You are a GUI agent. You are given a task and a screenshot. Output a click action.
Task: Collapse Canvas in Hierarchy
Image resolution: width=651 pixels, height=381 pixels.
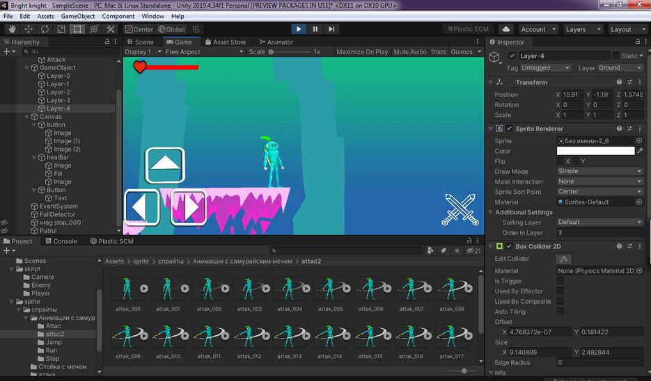pyautogui.click(x=27, y=117)
